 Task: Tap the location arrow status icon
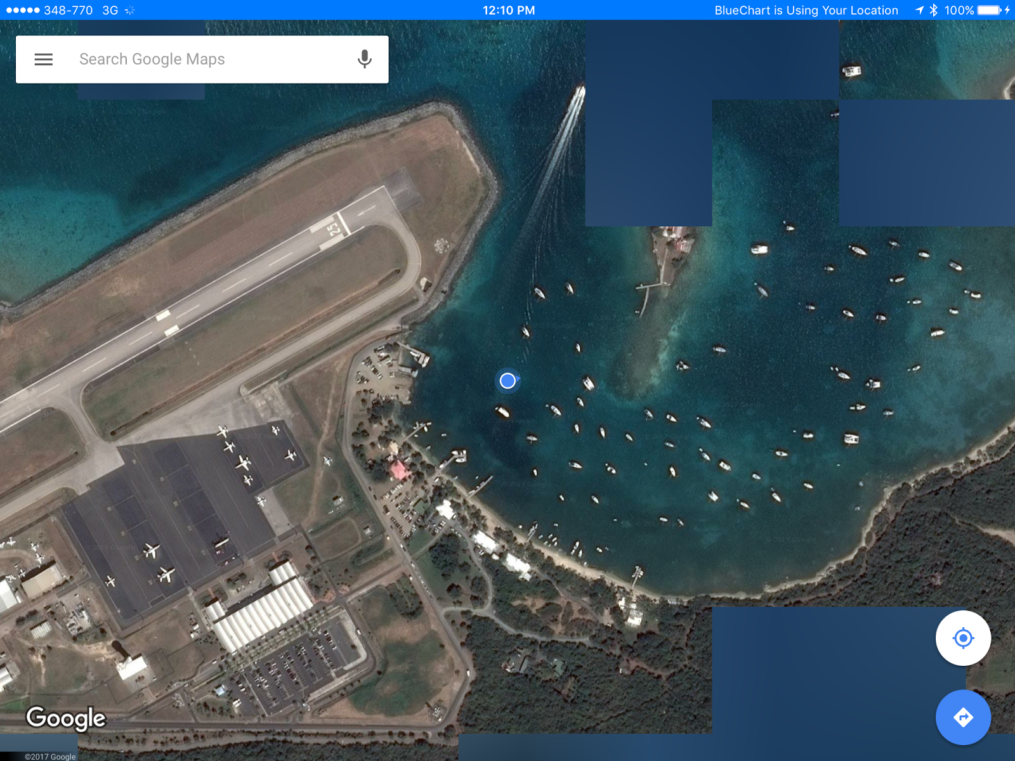[x=919, y=10]
